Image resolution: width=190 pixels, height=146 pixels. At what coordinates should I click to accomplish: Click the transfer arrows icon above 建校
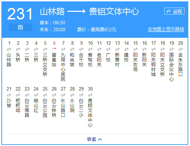click(126, 49)
